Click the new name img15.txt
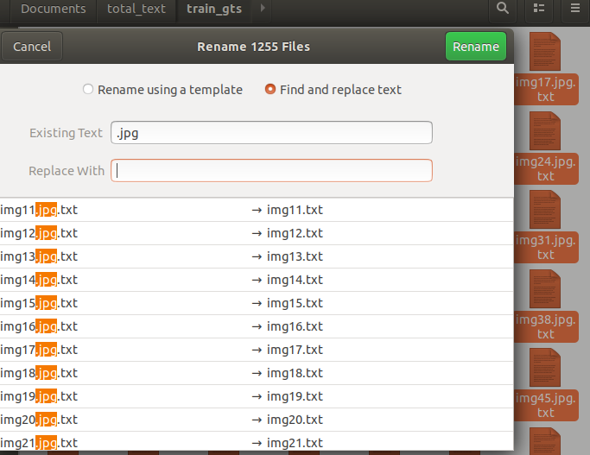The width and height of the screenshot is (590, 455). click(295, 303)
